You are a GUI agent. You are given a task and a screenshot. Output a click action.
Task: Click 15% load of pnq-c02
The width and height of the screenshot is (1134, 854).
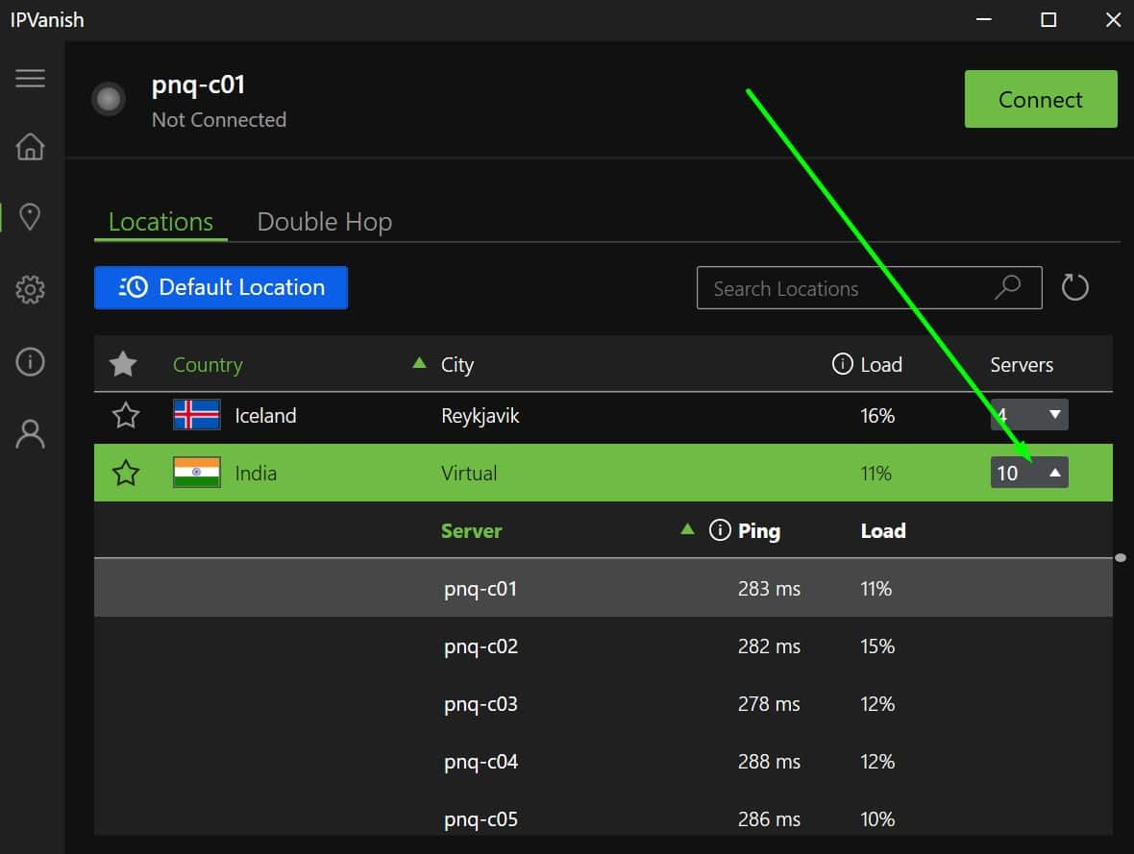click(x=877, y=647)
